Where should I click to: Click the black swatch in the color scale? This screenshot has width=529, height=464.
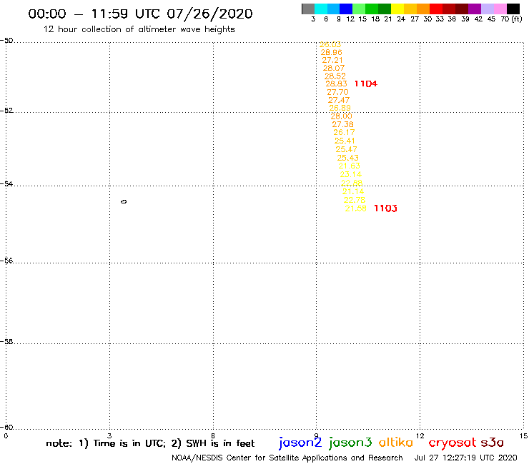click(x=513, y=9)
